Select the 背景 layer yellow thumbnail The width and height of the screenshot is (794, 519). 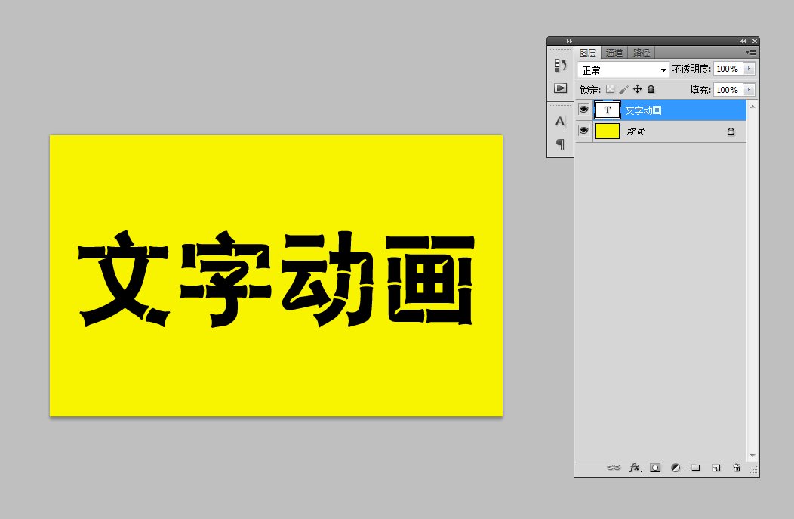(x=608, y=131)
